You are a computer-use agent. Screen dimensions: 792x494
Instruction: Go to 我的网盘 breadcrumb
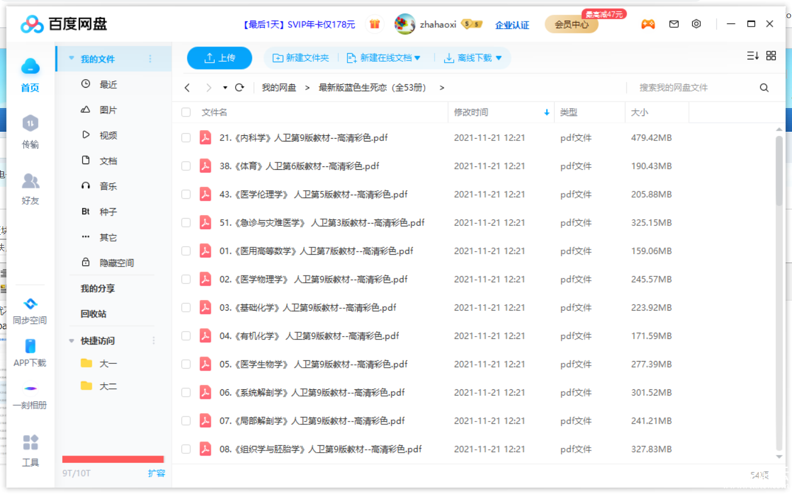click(279, 88)
